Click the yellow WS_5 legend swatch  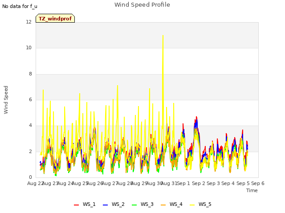pyautogui.click(x=192, y=205)
